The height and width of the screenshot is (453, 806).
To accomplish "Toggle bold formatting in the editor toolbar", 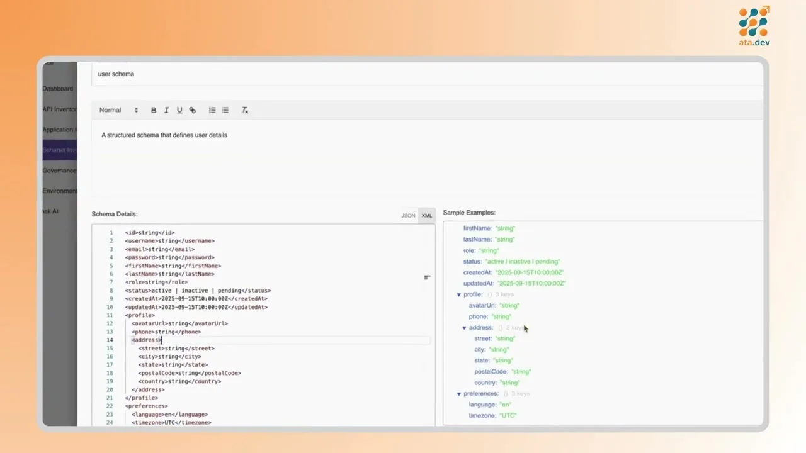I will [x=154, y=110].
